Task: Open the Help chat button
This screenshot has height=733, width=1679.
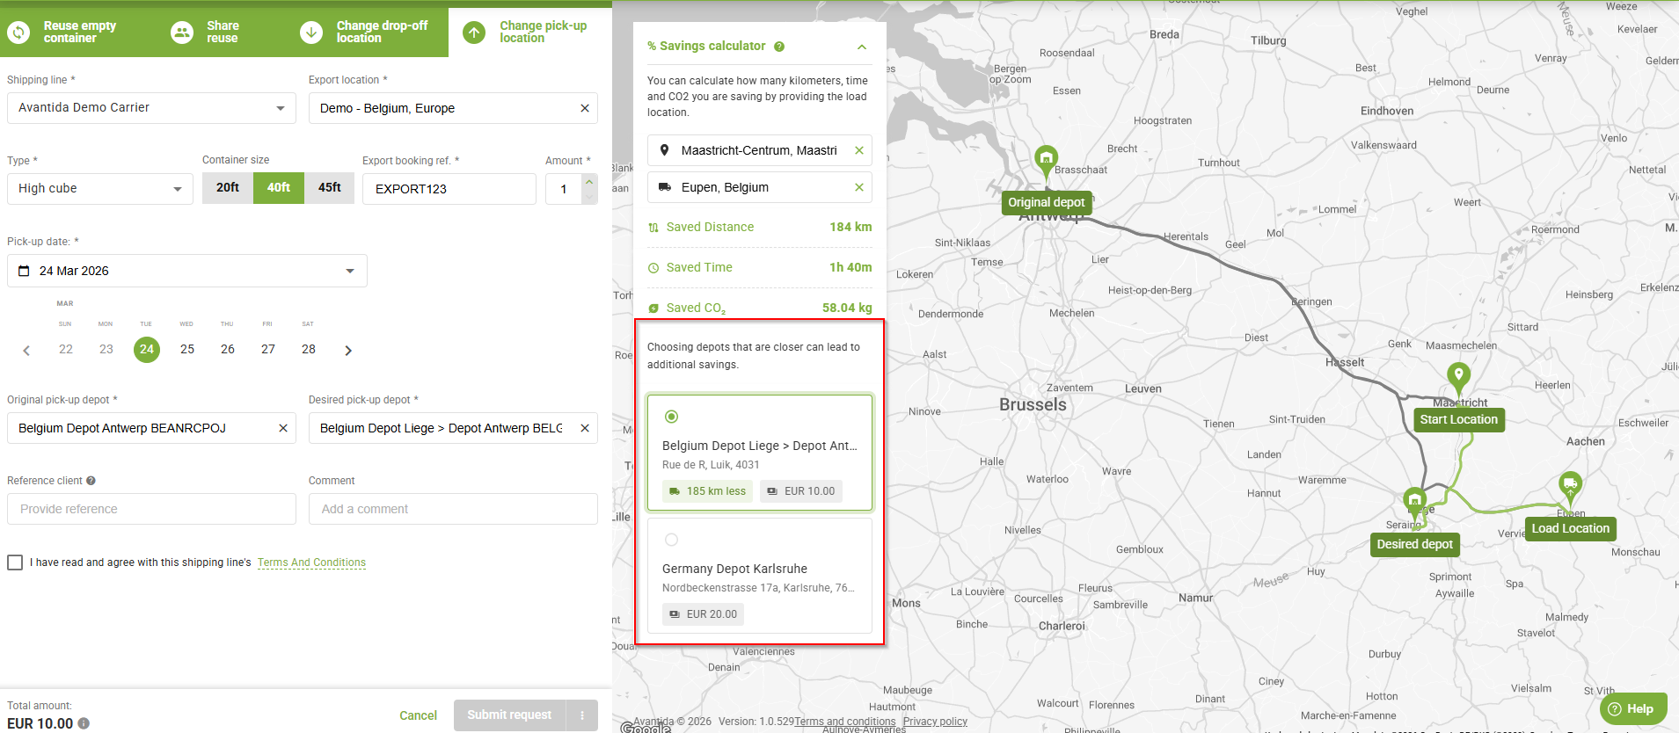Action: tap(1633, 709)
